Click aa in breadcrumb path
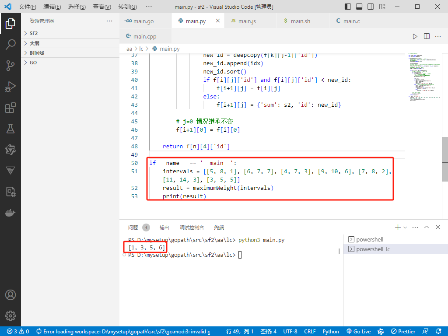 click(x=129, y=49)
